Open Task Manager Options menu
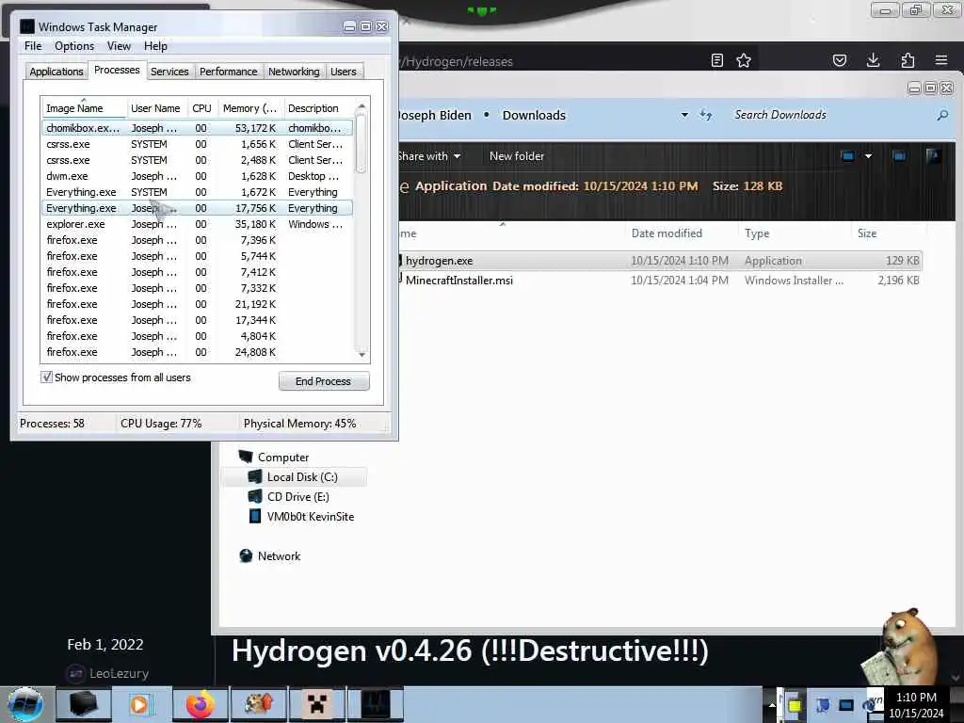Image resolution: width=964 pixels, height=723 pixels. point(74,46)
